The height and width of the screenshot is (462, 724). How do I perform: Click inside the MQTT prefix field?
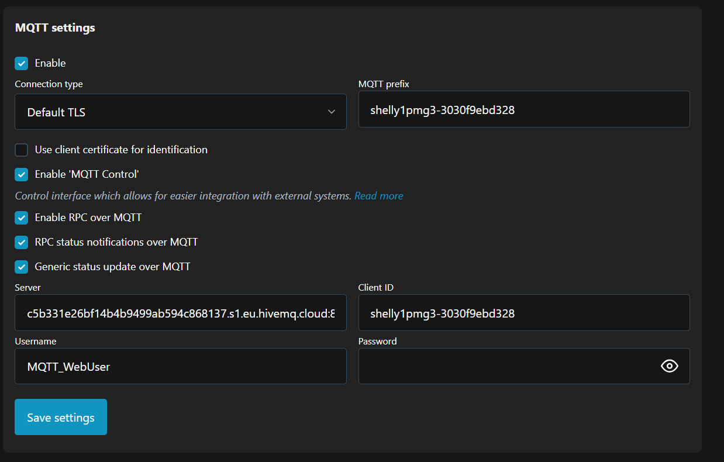pyautogui.click(x=523, y=109)
